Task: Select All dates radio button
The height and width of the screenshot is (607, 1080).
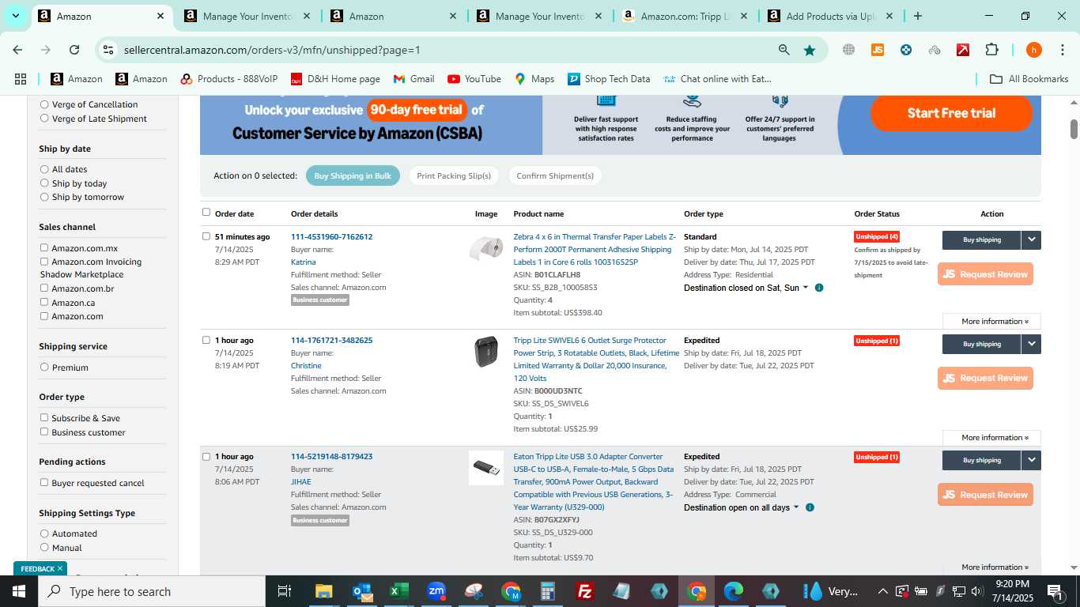Action: pos(44,169)
